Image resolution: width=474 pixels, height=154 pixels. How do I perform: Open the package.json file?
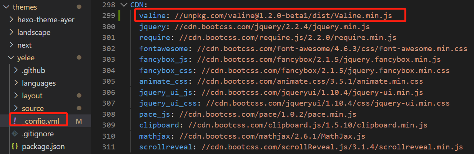[x=43, y=146]
